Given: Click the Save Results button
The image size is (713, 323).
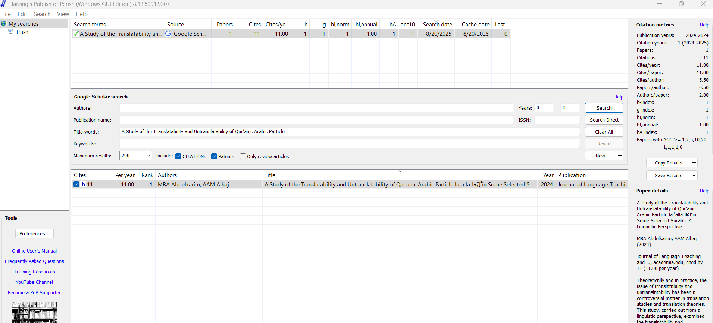Looking at the screenshot, I should (668, 175).
